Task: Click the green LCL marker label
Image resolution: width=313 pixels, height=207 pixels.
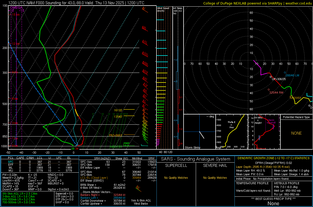Action: (x=126, y=145)
